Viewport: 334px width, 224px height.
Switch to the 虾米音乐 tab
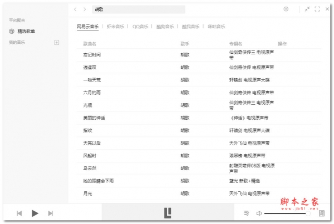coord(116,26)
